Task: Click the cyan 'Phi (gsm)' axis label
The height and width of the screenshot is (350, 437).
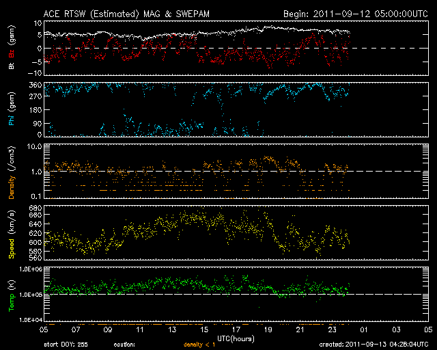Action: pos(12,109)
